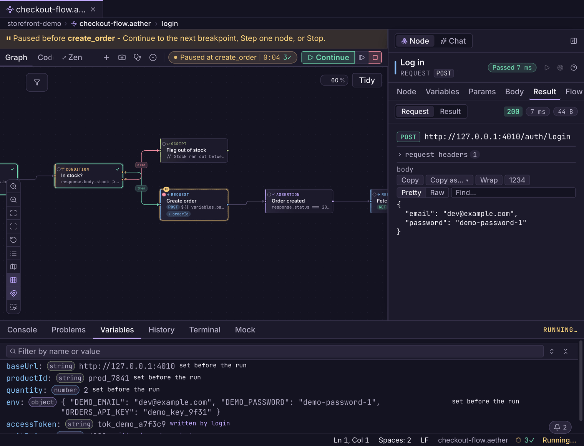The image size is (584, 446).
Task: Open the Copy as... dropdown
Action: point(449,180)
